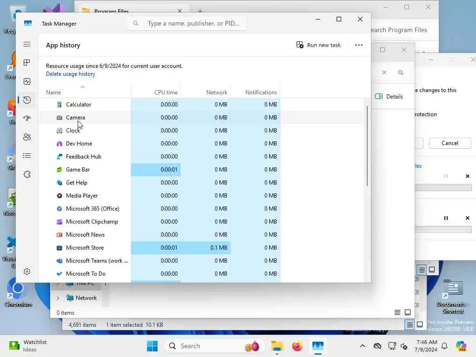
Task: Click the Delete usage history link
Action: pos(71,74)
